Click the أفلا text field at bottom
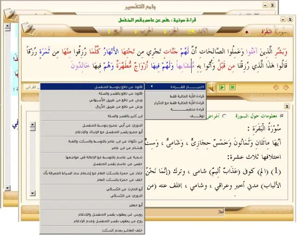The width and height of the screenshot is (297, 235). click(x=185, y=212)
